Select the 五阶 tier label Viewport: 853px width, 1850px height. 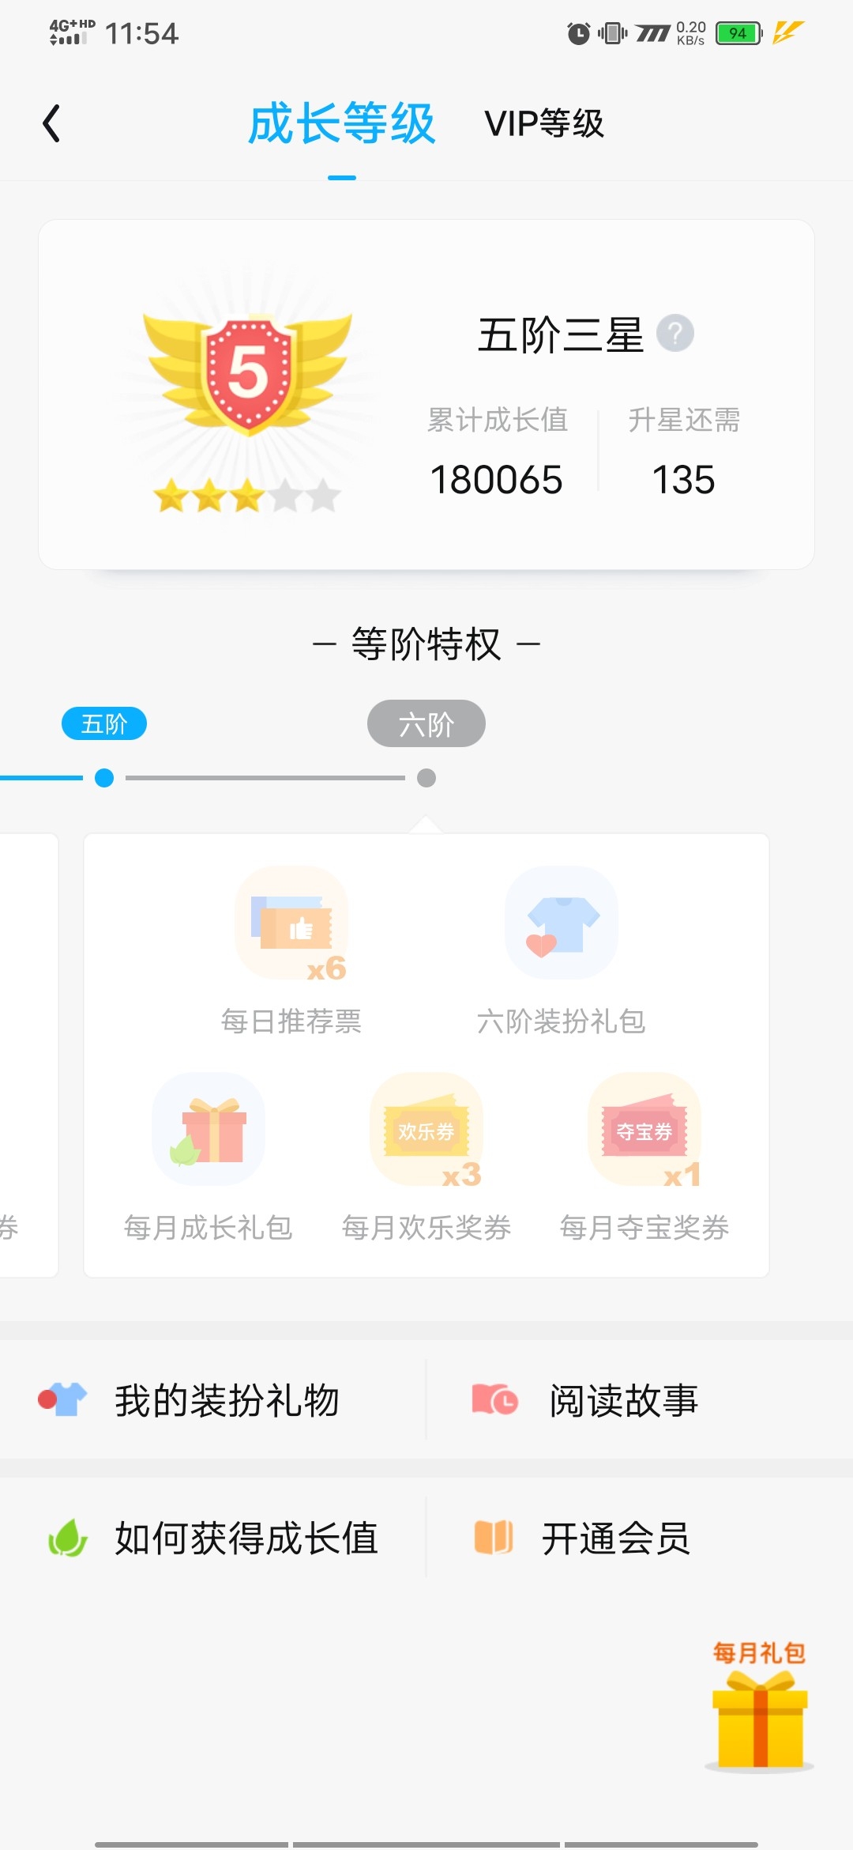(x=104, y=723)
